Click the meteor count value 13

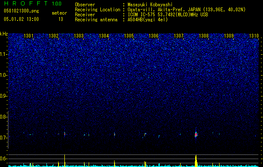(x=61, y=19)
